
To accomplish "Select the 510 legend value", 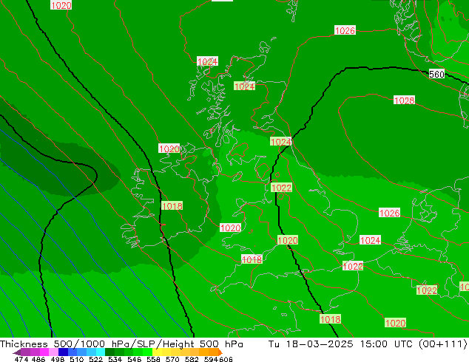I will tap(77, 359).
